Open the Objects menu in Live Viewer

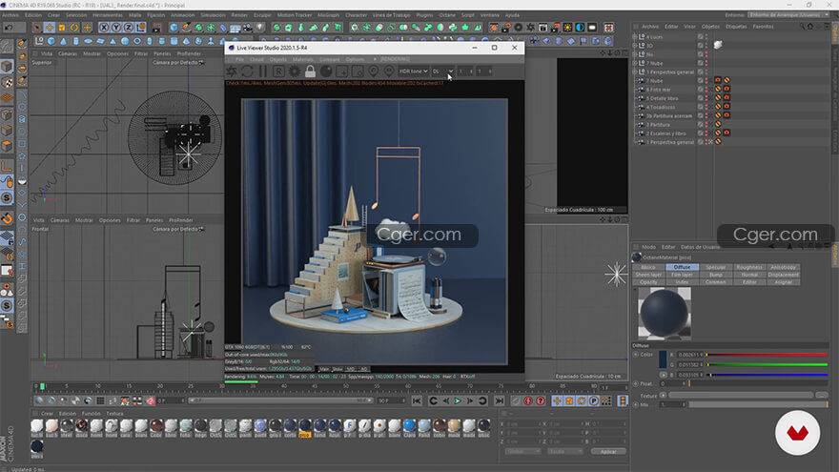click(277, 59)
